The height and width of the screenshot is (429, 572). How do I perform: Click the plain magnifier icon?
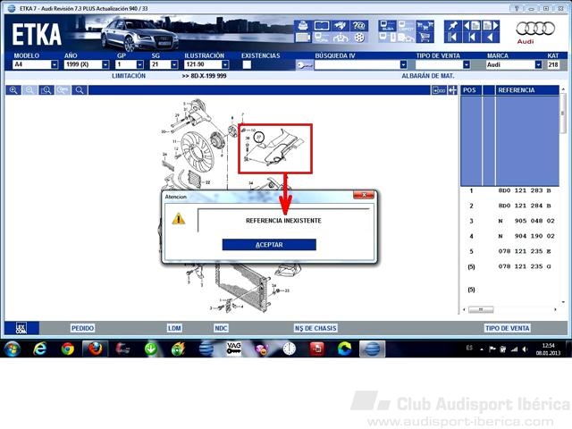pos(80,90)
